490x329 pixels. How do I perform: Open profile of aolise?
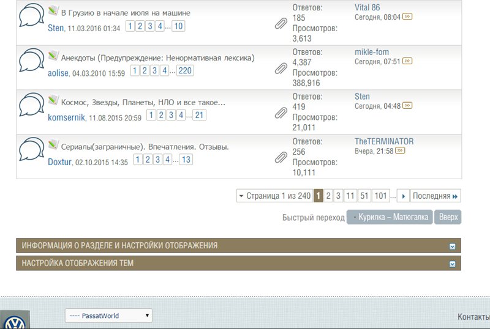[58, 73]
